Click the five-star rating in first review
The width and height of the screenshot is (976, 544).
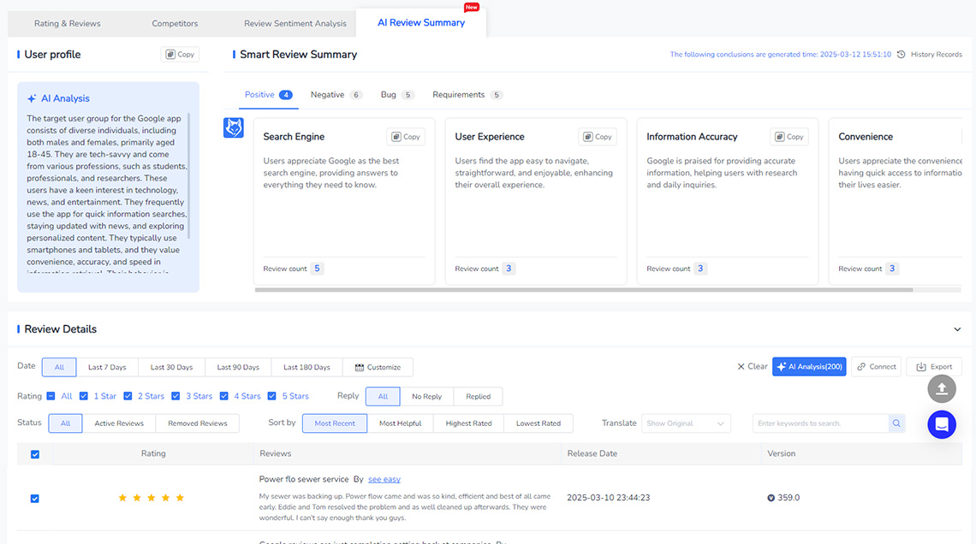coord(152,498)
